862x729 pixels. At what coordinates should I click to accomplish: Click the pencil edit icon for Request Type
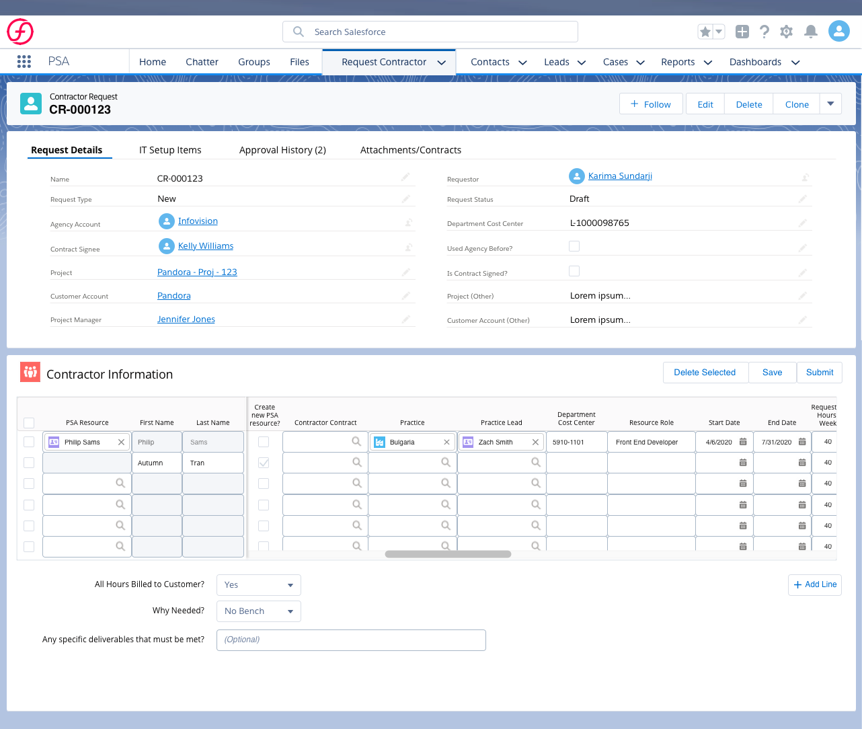pos(405,199)
